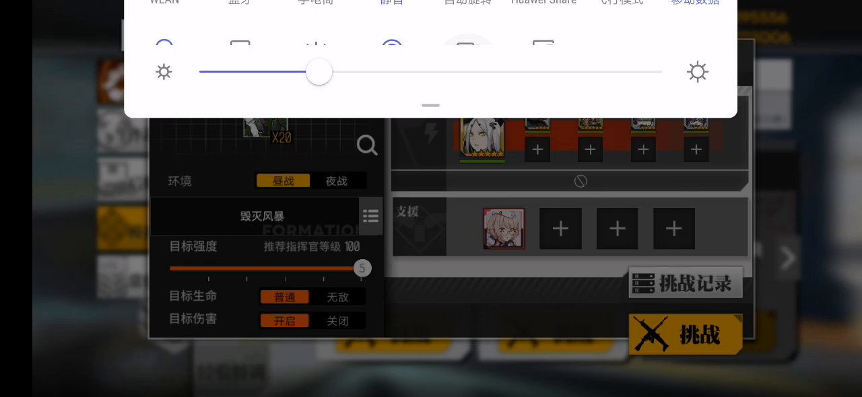Start the 挑战 challenge button

(x=686, y=334)
